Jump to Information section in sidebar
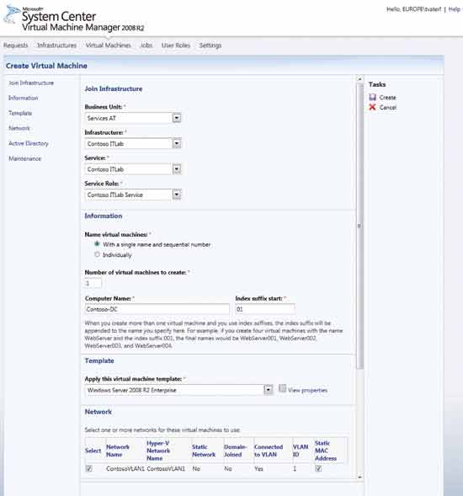The height and width of the screenshot is (496, 463). point(23,98)
